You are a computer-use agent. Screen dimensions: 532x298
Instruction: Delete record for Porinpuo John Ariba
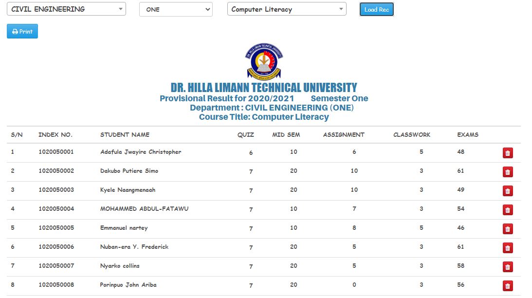[x=508, y=286]
